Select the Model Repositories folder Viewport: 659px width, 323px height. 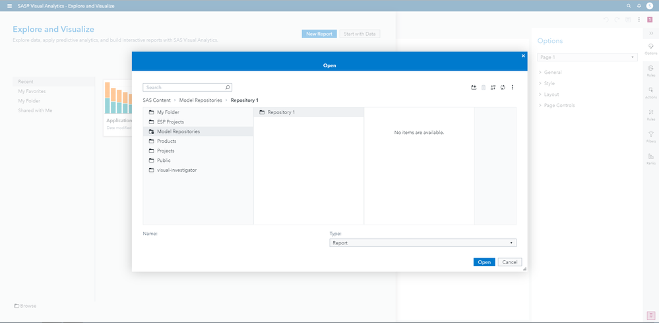pos(198,131)
